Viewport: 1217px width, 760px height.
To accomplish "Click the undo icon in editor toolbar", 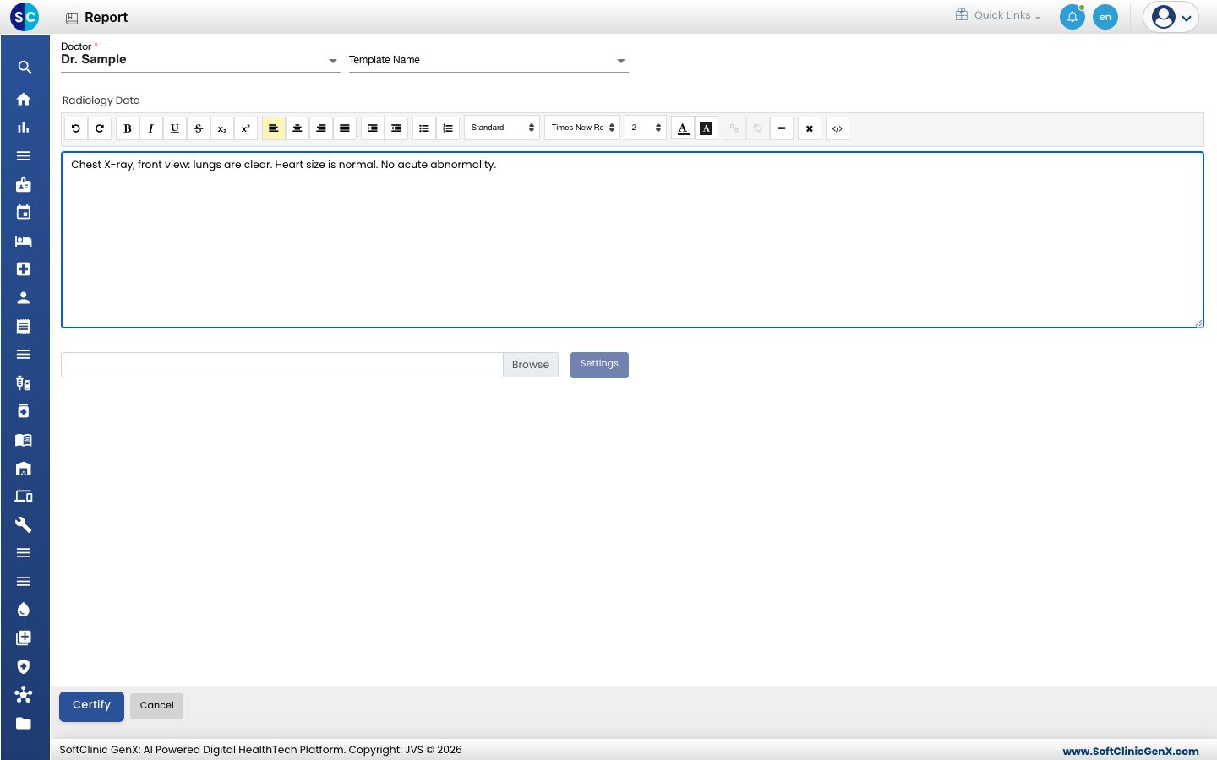I will 76,128.
